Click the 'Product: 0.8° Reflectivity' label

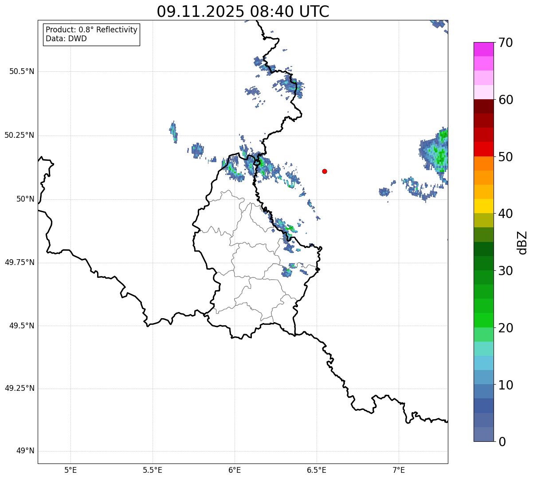tap(92, 30)
